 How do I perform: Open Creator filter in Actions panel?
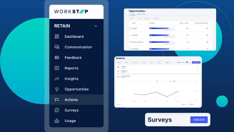159,62
